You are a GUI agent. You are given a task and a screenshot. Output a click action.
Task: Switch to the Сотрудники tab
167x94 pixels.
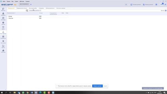click(41, 8)
